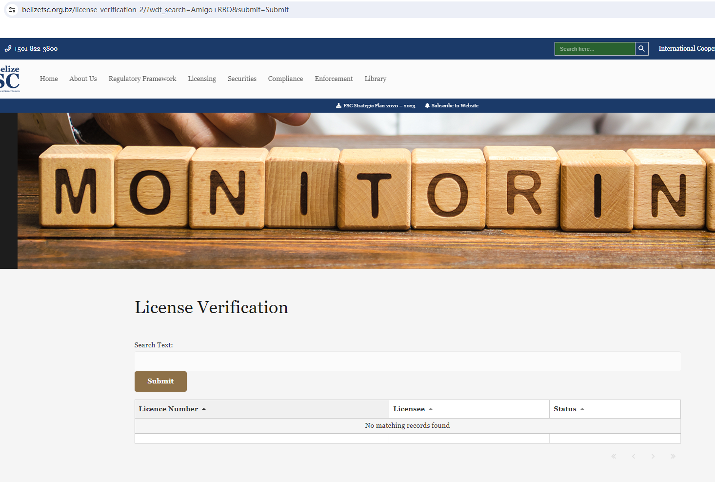This screenshot has height=482, width=715.
Task: Click the Licence Number column header
Action: coord(262,409)
